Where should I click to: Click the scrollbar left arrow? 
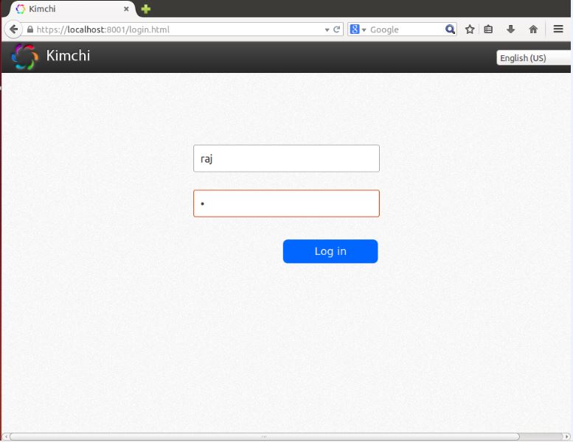[x=5, y=437]
